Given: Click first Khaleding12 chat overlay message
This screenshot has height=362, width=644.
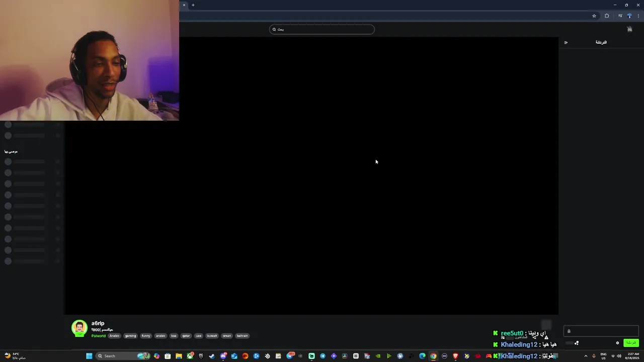Looking at the screenshot, I should click(525, 344).
